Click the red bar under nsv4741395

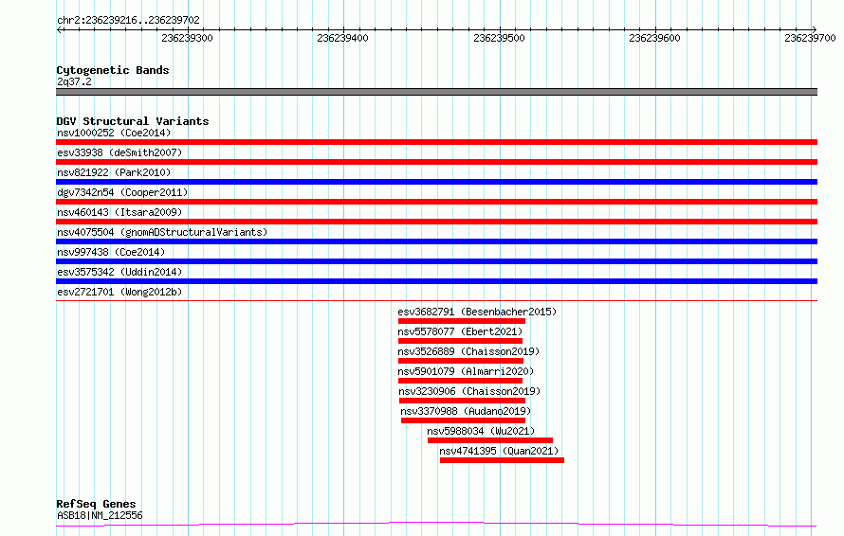pyautogui.click(x=503, y=460)
